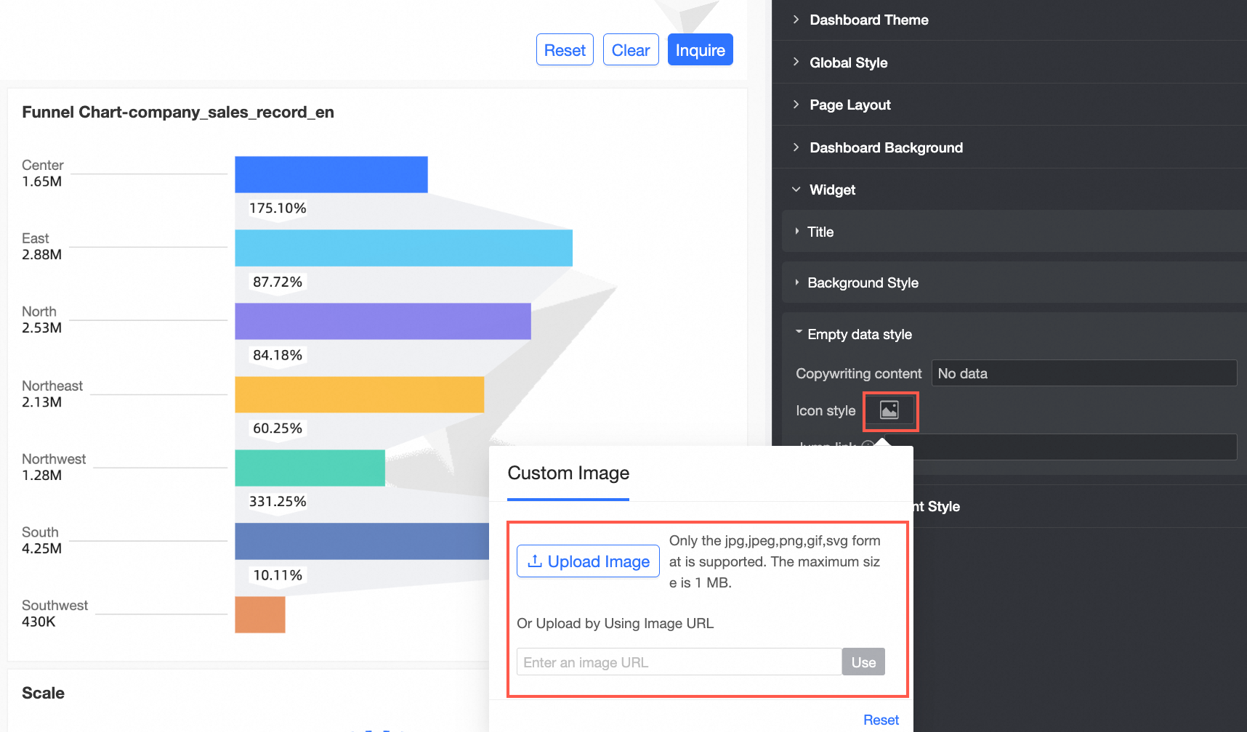Expand the Dashboard Theme section
Screen dimensions: 1247x732
pos(868,20)
